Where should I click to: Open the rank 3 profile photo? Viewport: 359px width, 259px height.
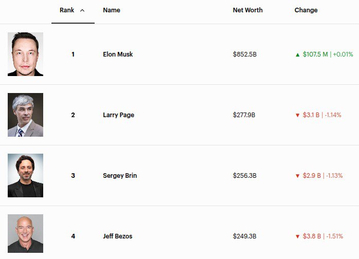tap(25, 175)
